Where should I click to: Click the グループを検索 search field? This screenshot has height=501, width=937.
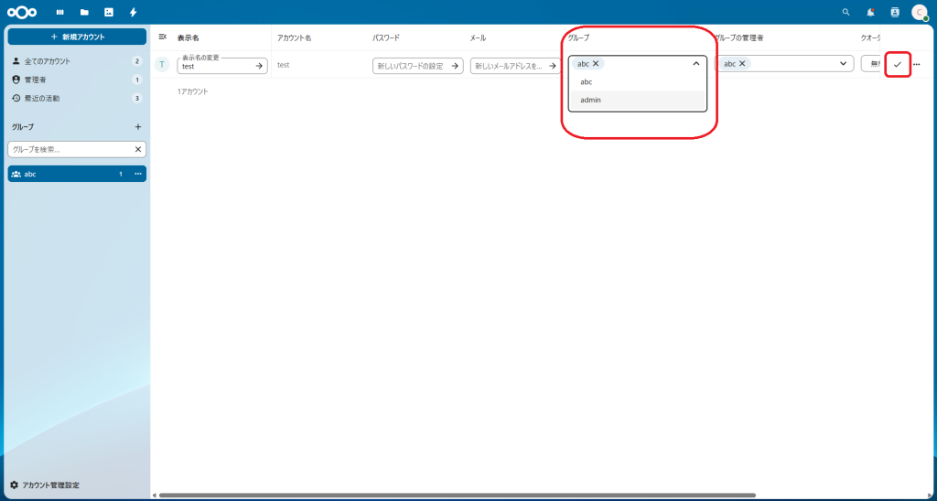(x=70, y=149)
